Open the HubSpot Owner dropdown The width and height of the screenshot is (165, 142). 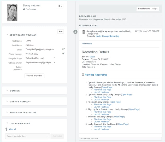click(54, 63)
